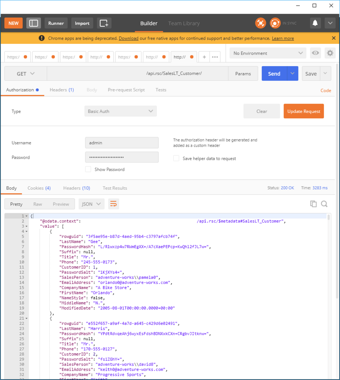The width and height of the screenshot is (340, 380).
Task: Collapse the value array on line 3
Action: click(26, 226)
